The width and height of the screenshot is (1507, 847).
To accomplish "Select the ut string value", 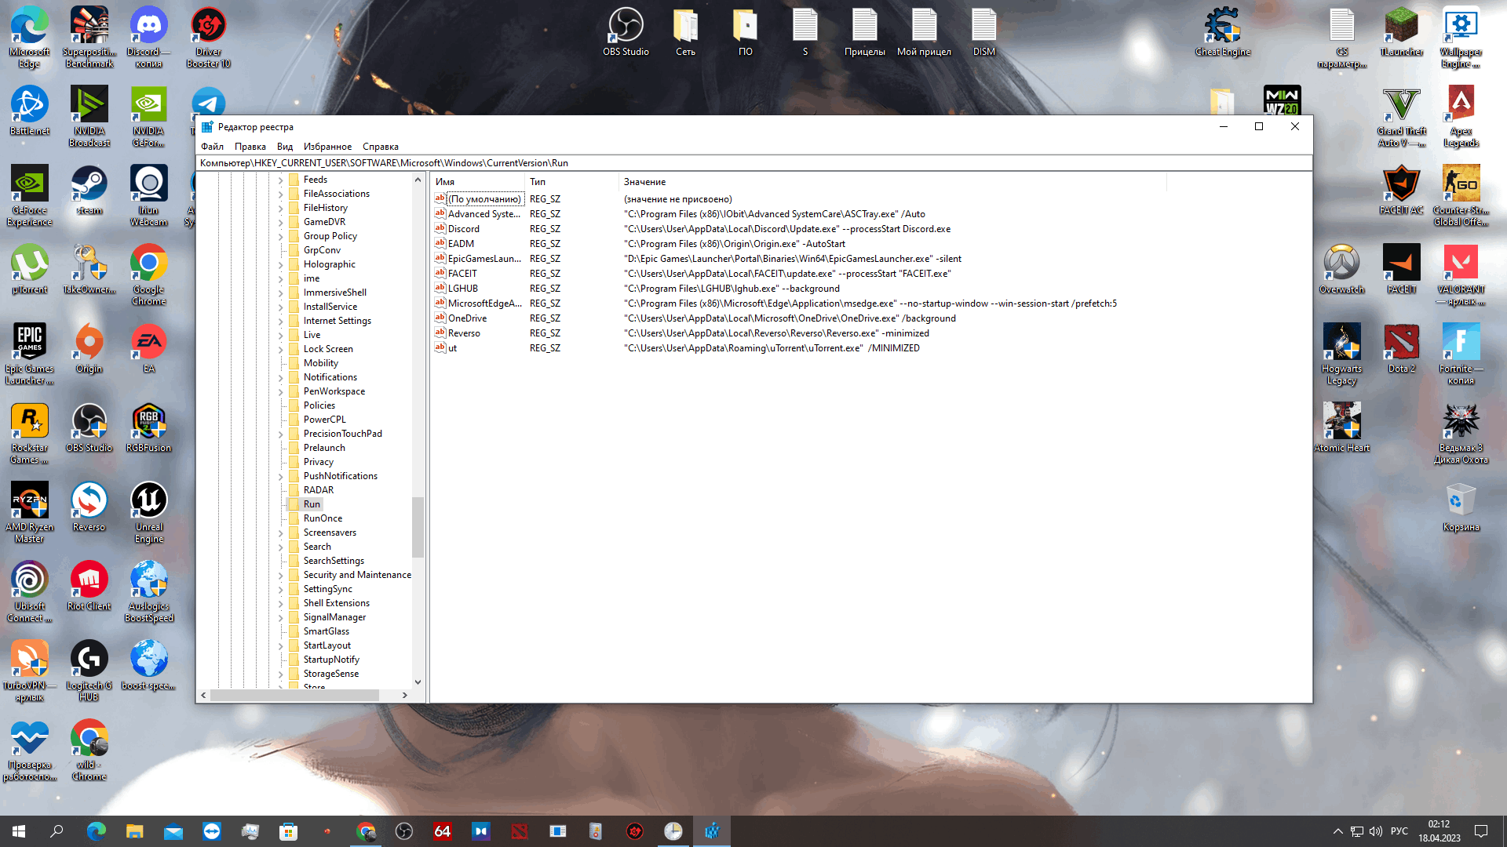I will click(452, 348).
